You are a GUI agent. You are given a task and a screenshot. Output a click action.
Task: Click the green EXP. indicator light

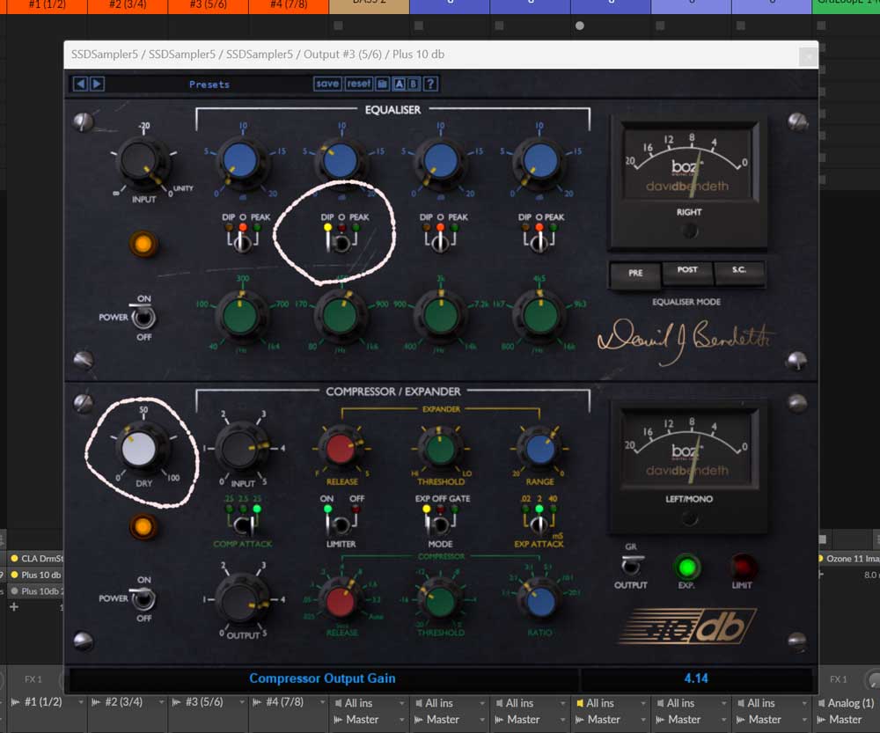click(x=686, y=565)
